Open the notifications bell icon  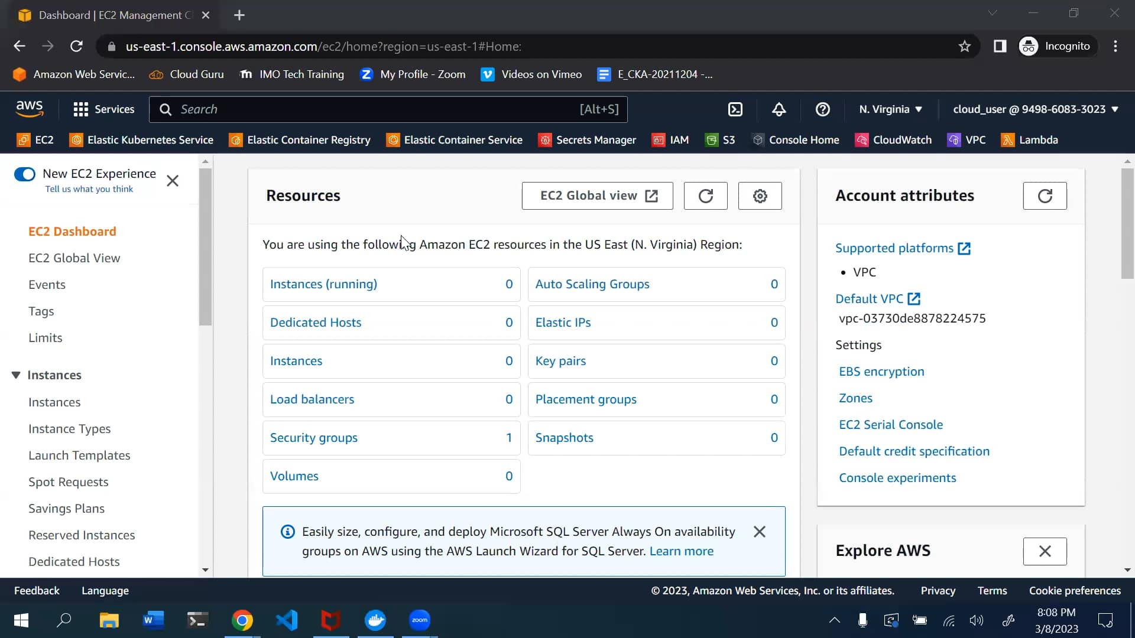pos(779,109)
